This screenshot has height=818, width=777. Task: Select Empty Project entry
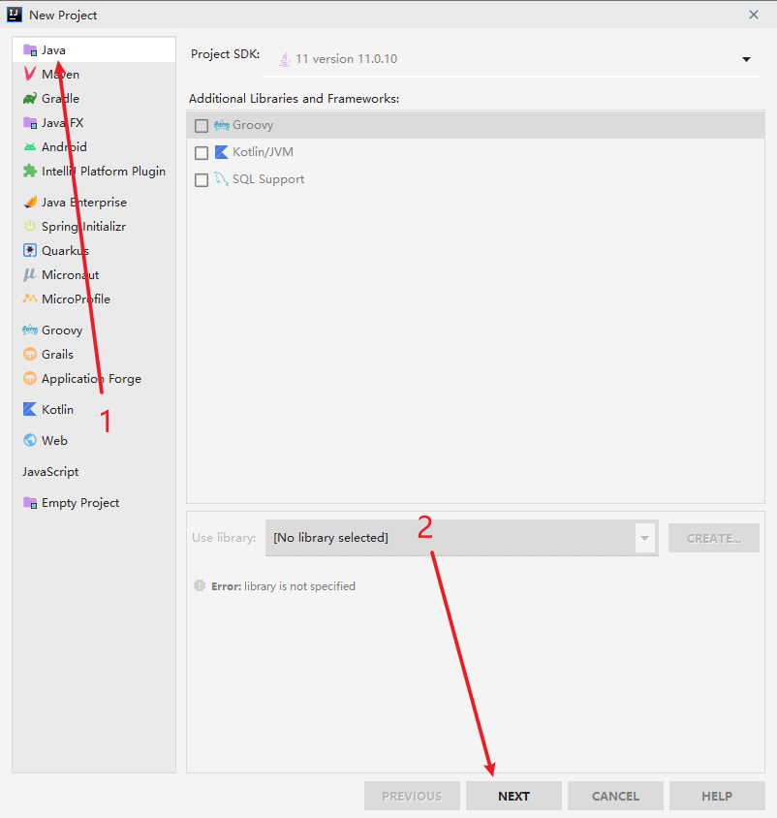94,503
